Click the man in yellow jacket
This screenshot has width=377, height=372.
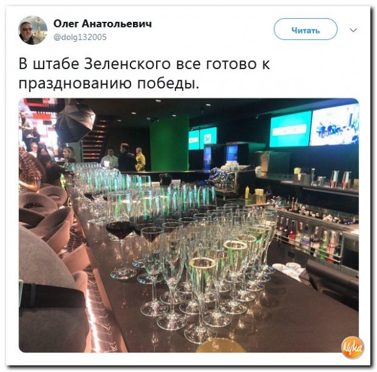coord(140,159)
